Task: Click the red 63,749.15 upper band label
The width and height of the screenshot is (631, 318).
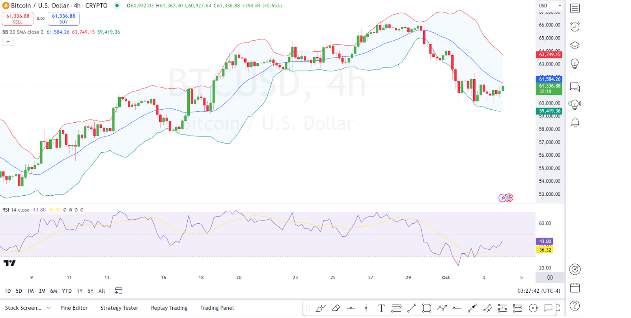Action: click(549, 54)
